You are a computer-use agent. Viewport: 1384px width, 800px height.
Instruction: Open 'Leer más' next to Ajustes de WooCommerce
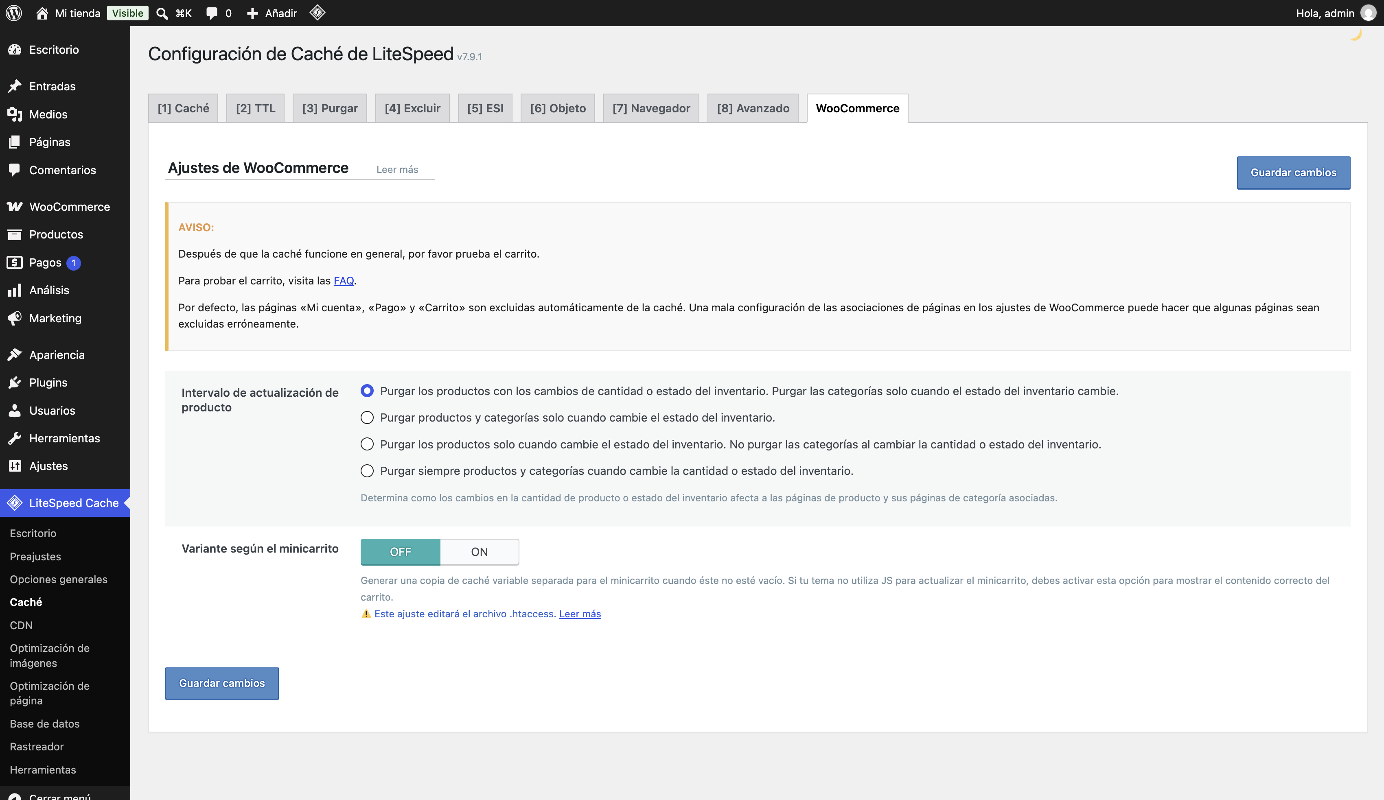click(x=397, y=169)
